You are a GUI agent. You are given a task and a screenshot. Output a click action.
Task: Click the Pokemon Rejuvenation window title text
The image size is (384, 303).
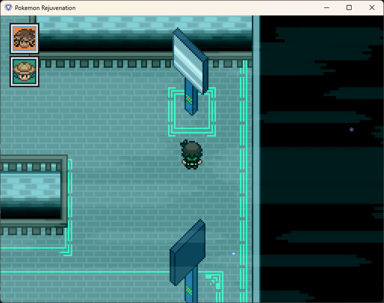45,8
